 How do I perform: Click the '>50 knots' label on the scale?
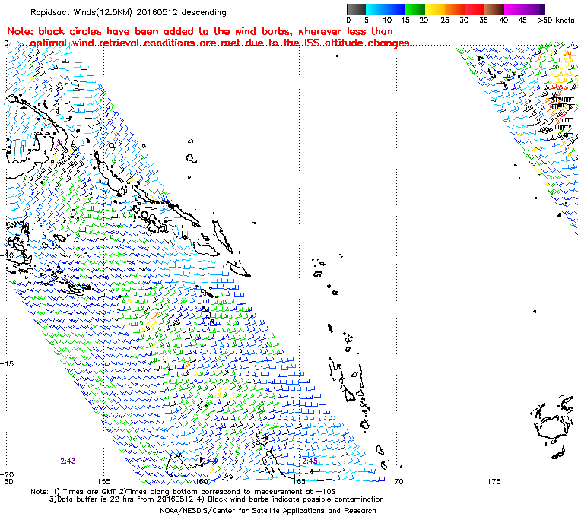(556, 21)
